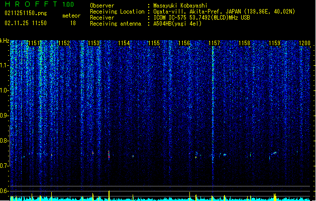Viewport: 316px width, 201px height.
Task: Click the 1158 time marker
Action: coord(244,43)
